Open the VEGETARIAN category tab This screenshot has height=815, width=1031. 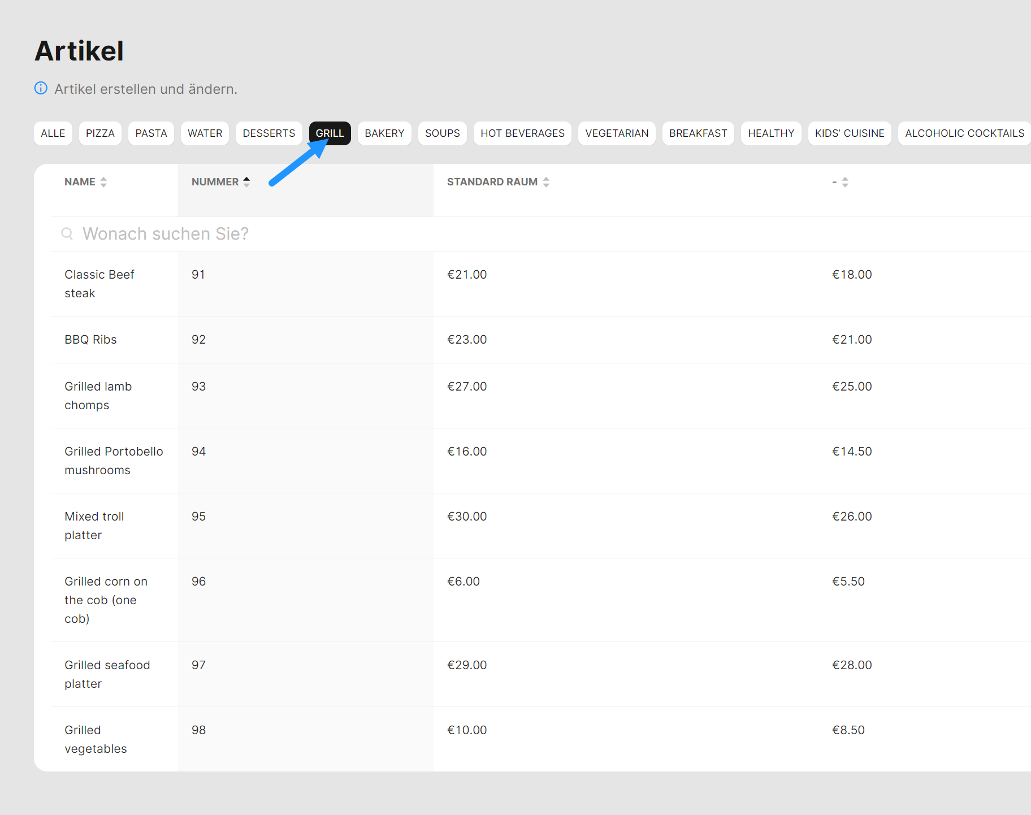coord(617,133)
